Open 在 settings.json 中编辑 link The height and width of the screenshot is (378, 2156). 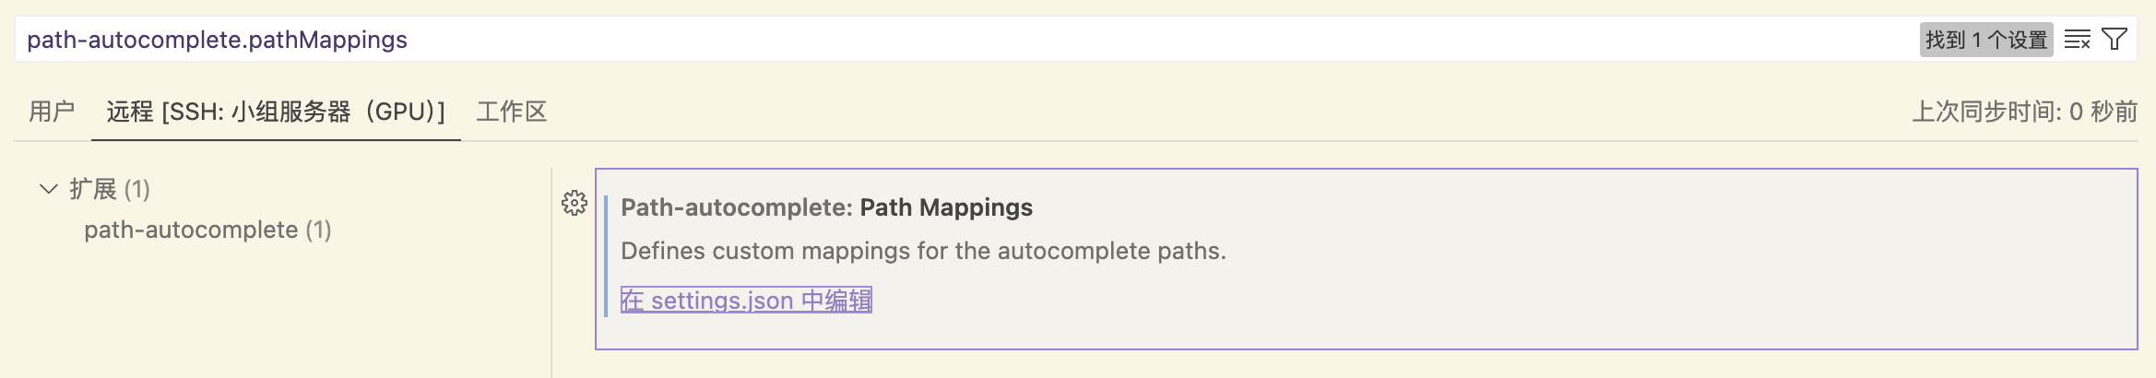(746, 301)
